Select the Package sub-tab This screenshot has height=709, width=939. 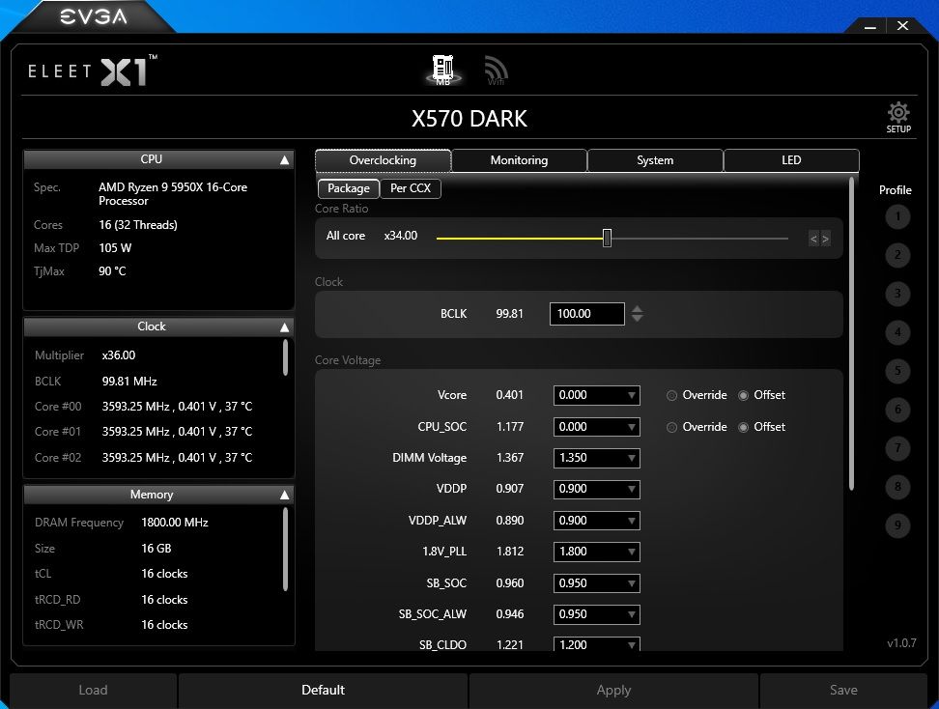349,188
